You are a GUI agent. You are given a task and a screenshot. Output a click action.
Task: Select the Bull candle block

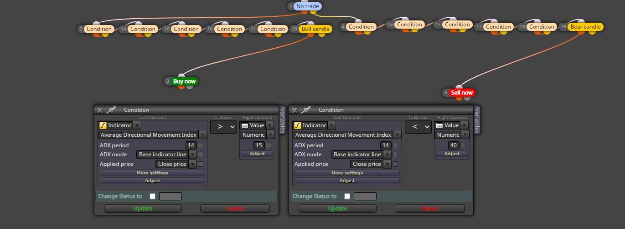pyautogui.click(x=315, y=29)
